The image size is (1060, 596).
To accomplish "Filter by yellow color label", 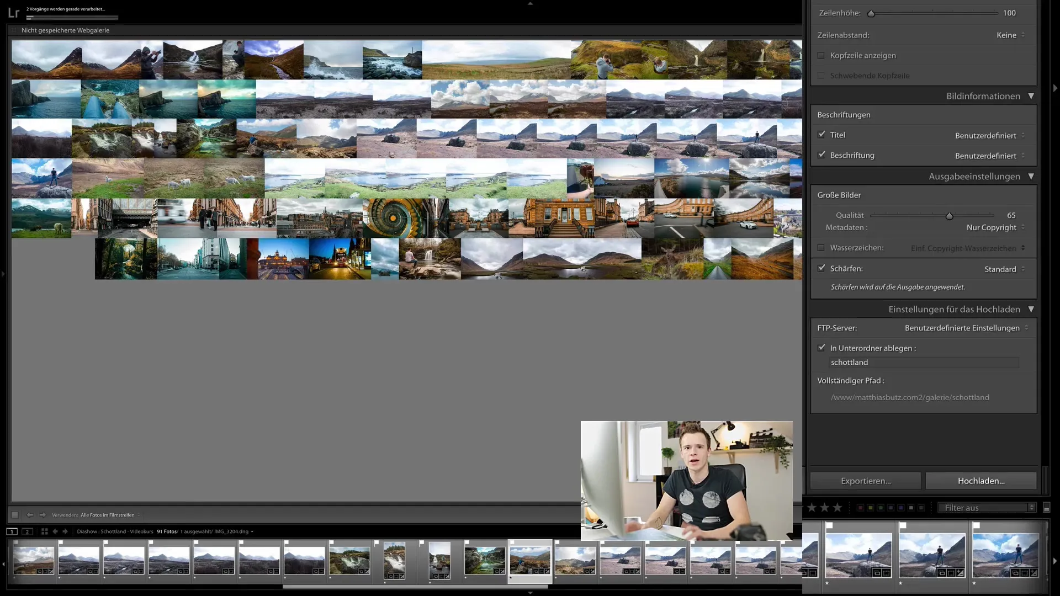I will pyautogui.click(x=871, y=508).
